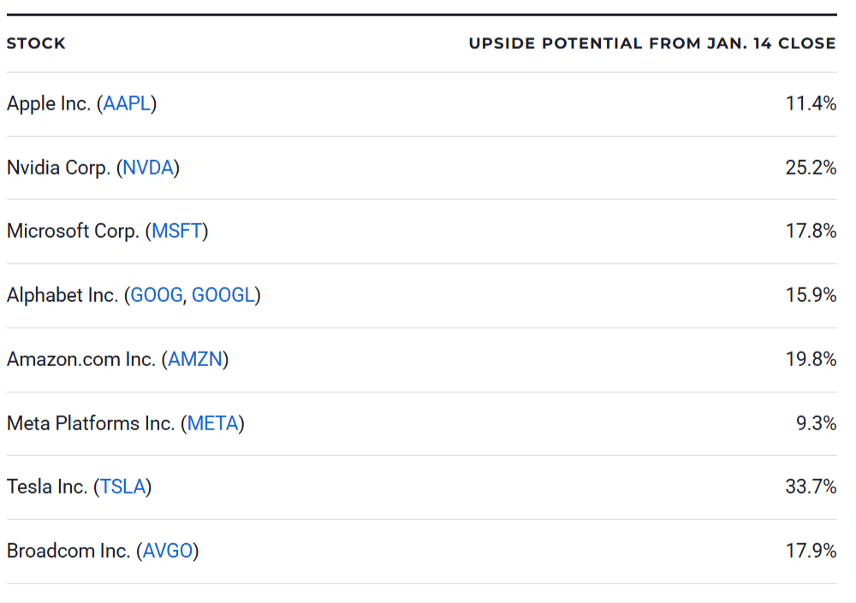This screenshot has width=856, height=603.
Task: Select the 9.3% value for Meta
Action: point(816,423)
